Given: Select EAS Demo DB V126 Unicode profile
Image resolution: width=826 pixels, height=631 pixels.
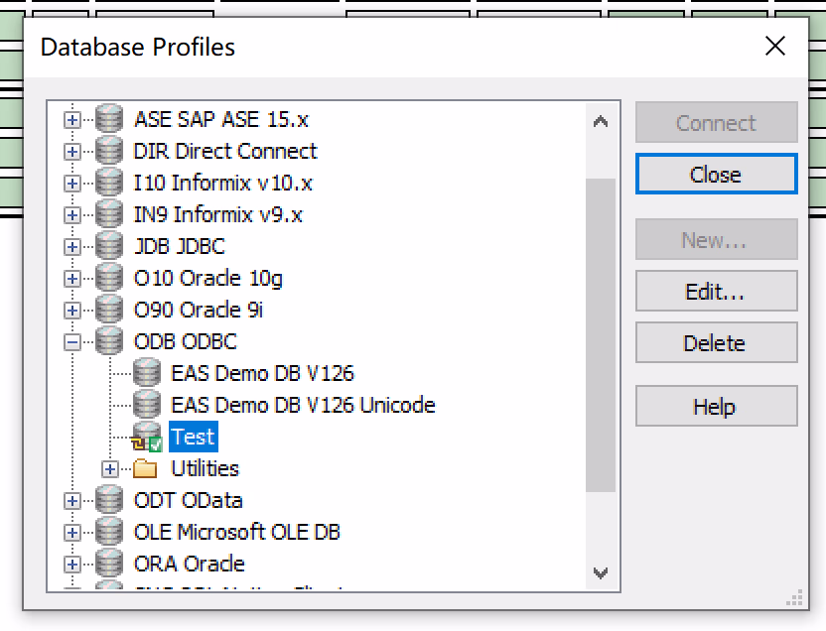Looking at the screenshot, I should click(x=303, y=406).
